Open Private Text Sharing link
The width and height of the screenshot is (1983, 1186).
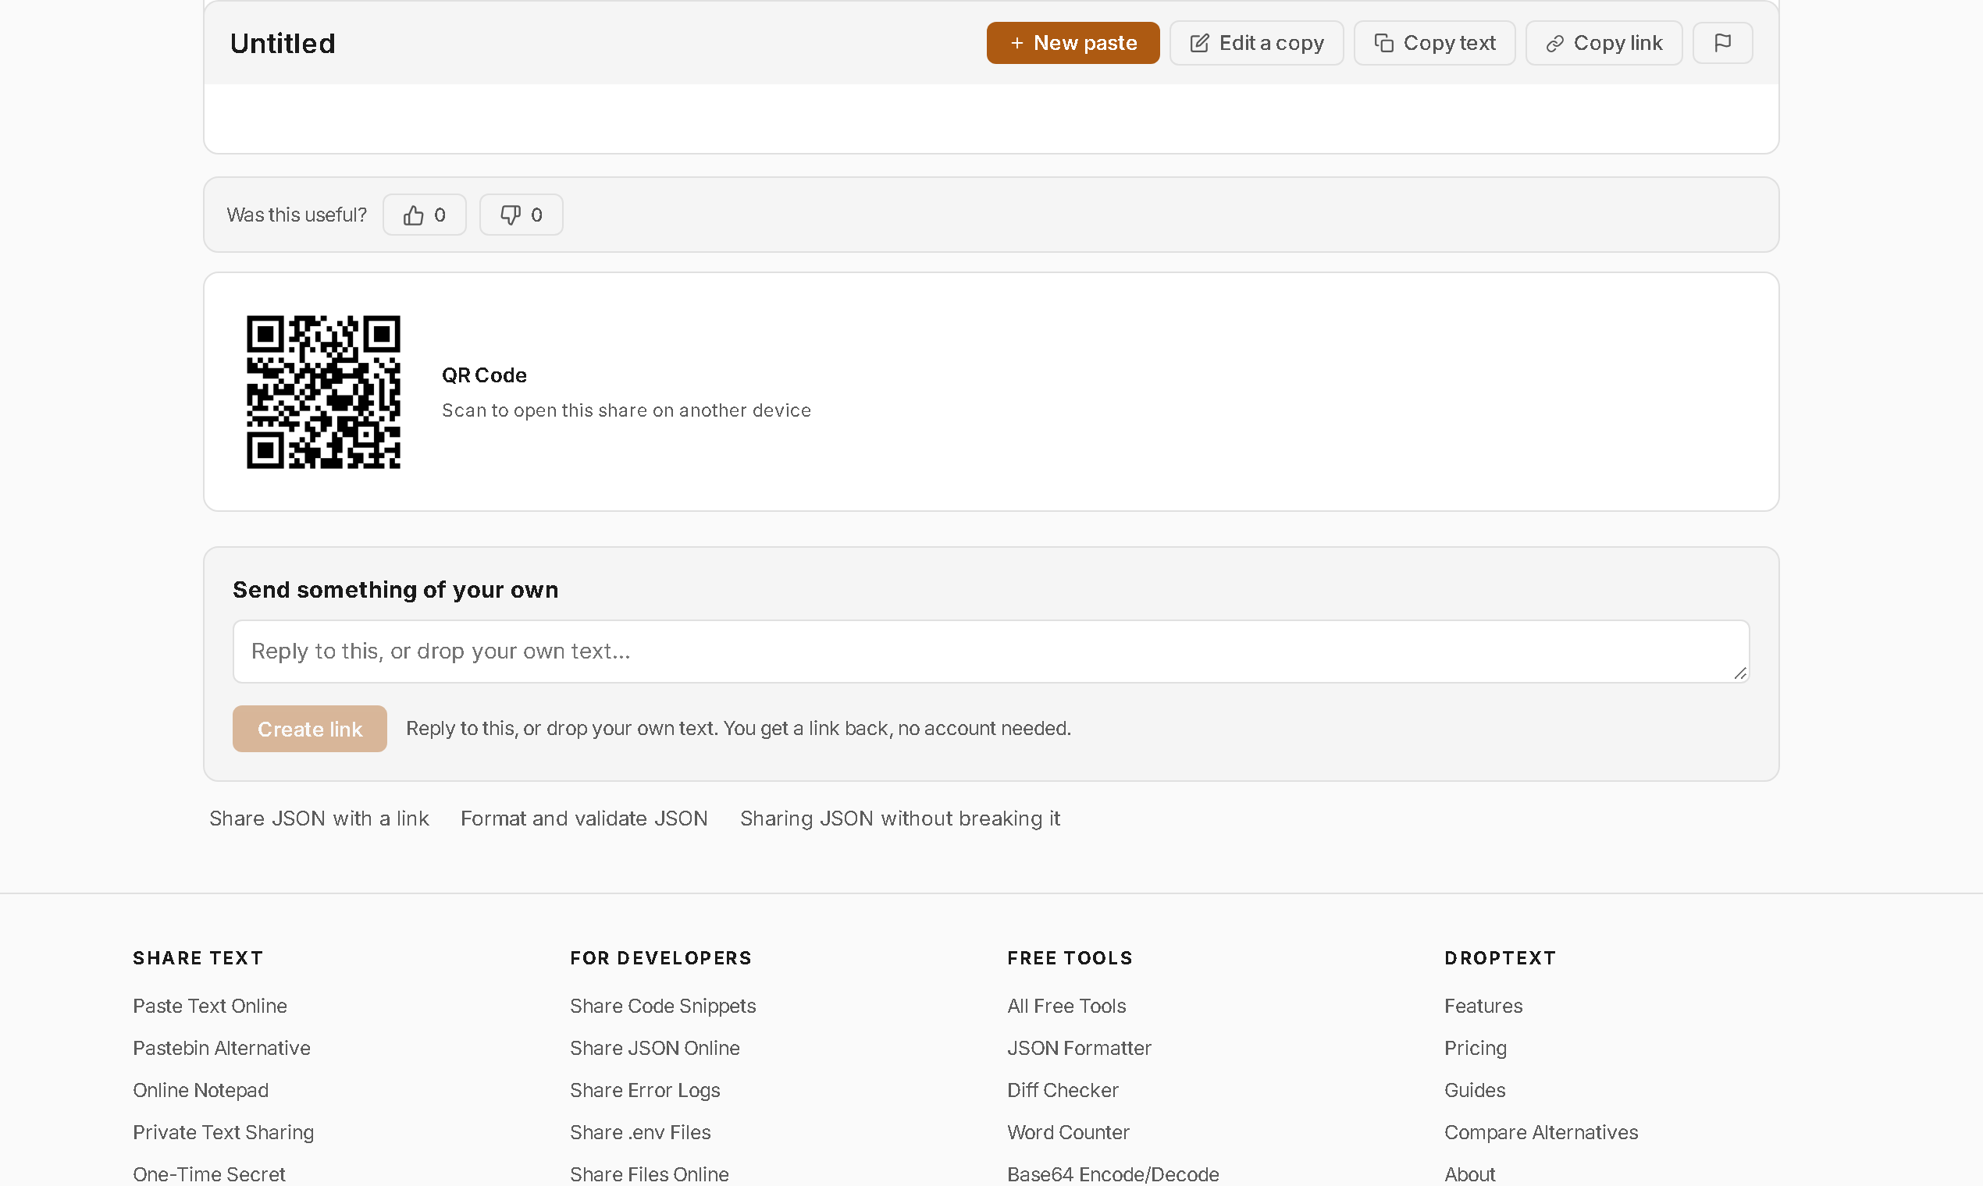click(223, 1132)
